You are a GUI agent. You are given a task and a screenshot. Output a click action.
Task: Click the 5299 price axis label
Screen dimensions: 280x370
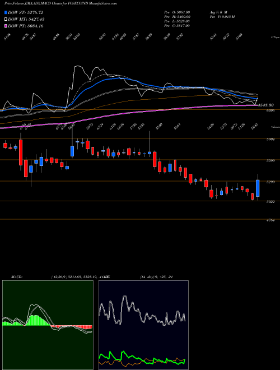270,182
